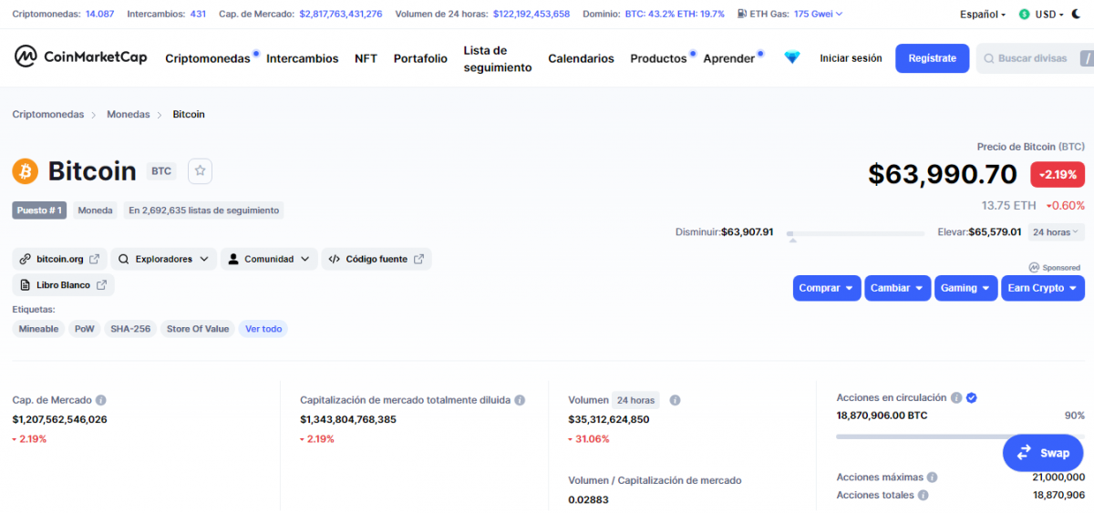The height and width of the screenshot is (513, 1094).
Task: Open the bitcoin.org website link
Action: (x=60, y=259)
